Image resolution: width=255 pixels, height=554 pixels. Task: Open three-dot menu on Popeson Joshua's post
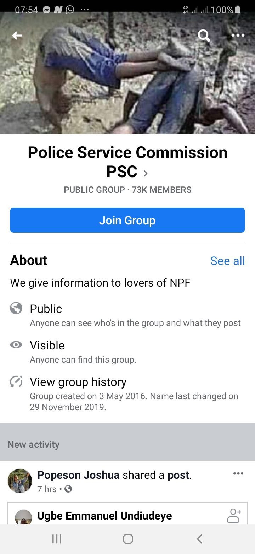point(238,473)
